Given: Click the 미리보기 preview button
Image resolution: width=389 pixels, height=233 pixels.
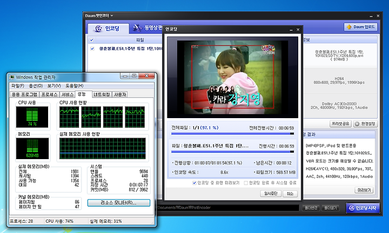Looking at the screenshot, I should pos(364,190).
